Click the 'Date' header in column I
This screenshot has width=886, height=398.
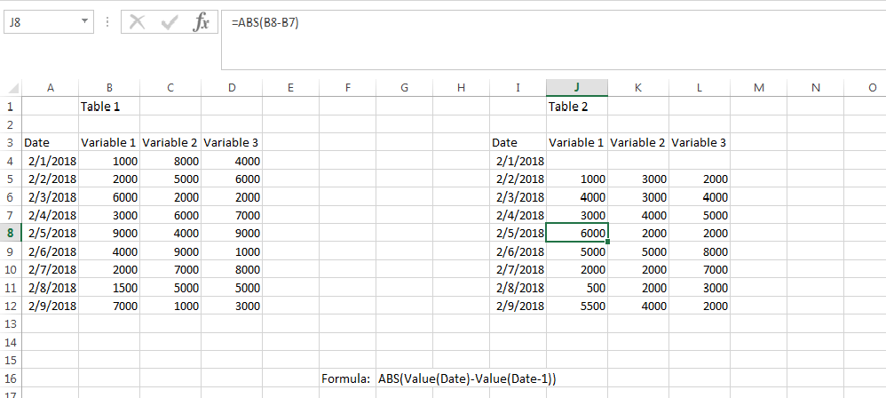tap(518, 142)
